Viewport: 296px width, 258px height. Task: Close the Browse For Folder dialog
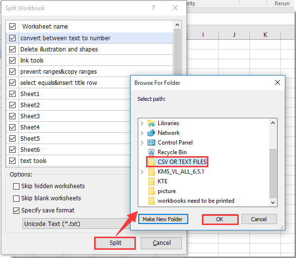click(x=277, y=82)
